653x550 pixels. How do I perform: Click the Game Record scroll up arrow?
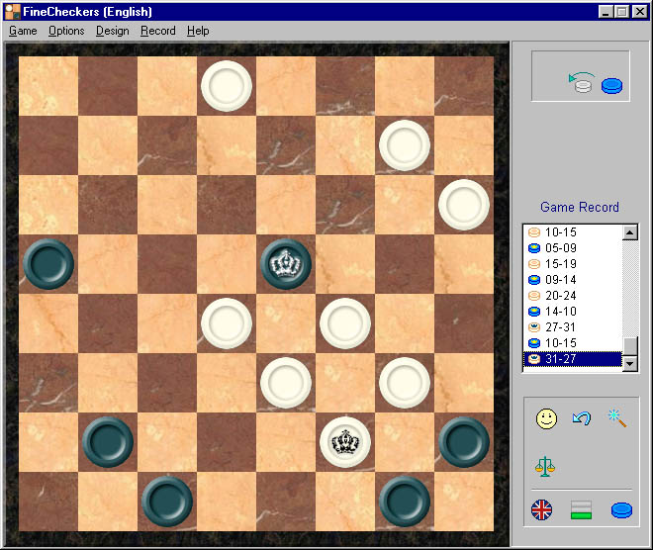(629, 232)
